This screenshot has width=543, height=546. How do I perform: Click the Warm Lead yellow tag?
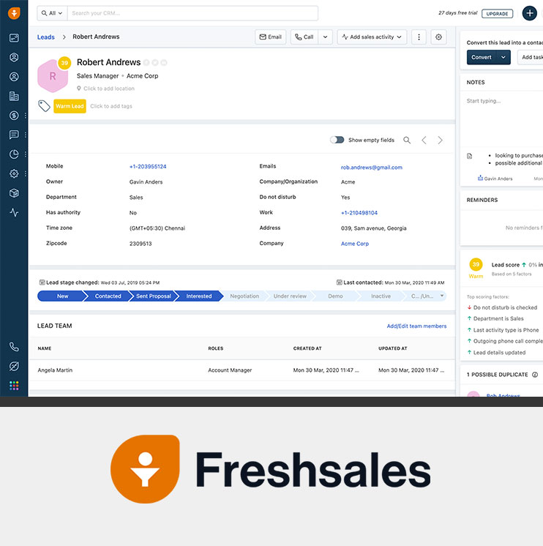(x=70, y=106)
